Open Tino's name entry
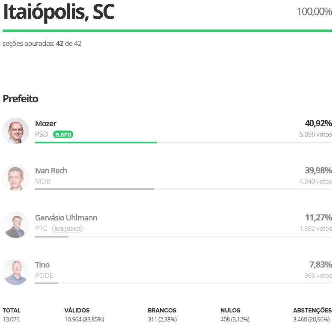336x330 pixels. 42,265
